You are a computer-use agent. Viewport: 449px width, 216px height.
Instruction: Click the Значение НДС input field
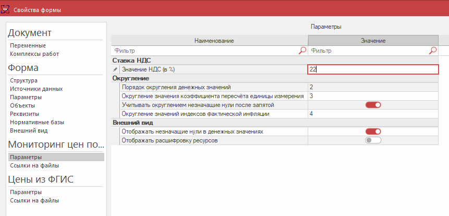tap(373, 69)
